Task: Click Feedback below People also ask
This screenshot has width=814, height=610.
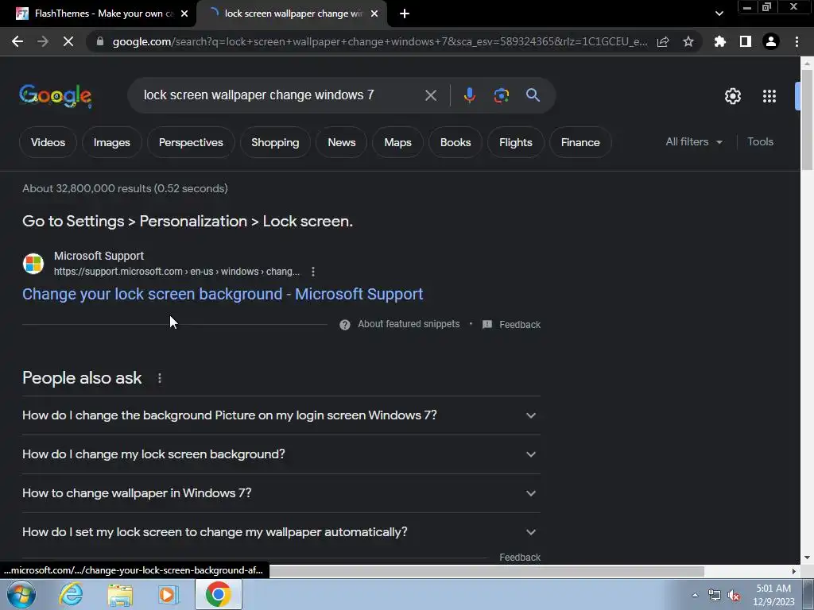Action: [x=520, y=557]
